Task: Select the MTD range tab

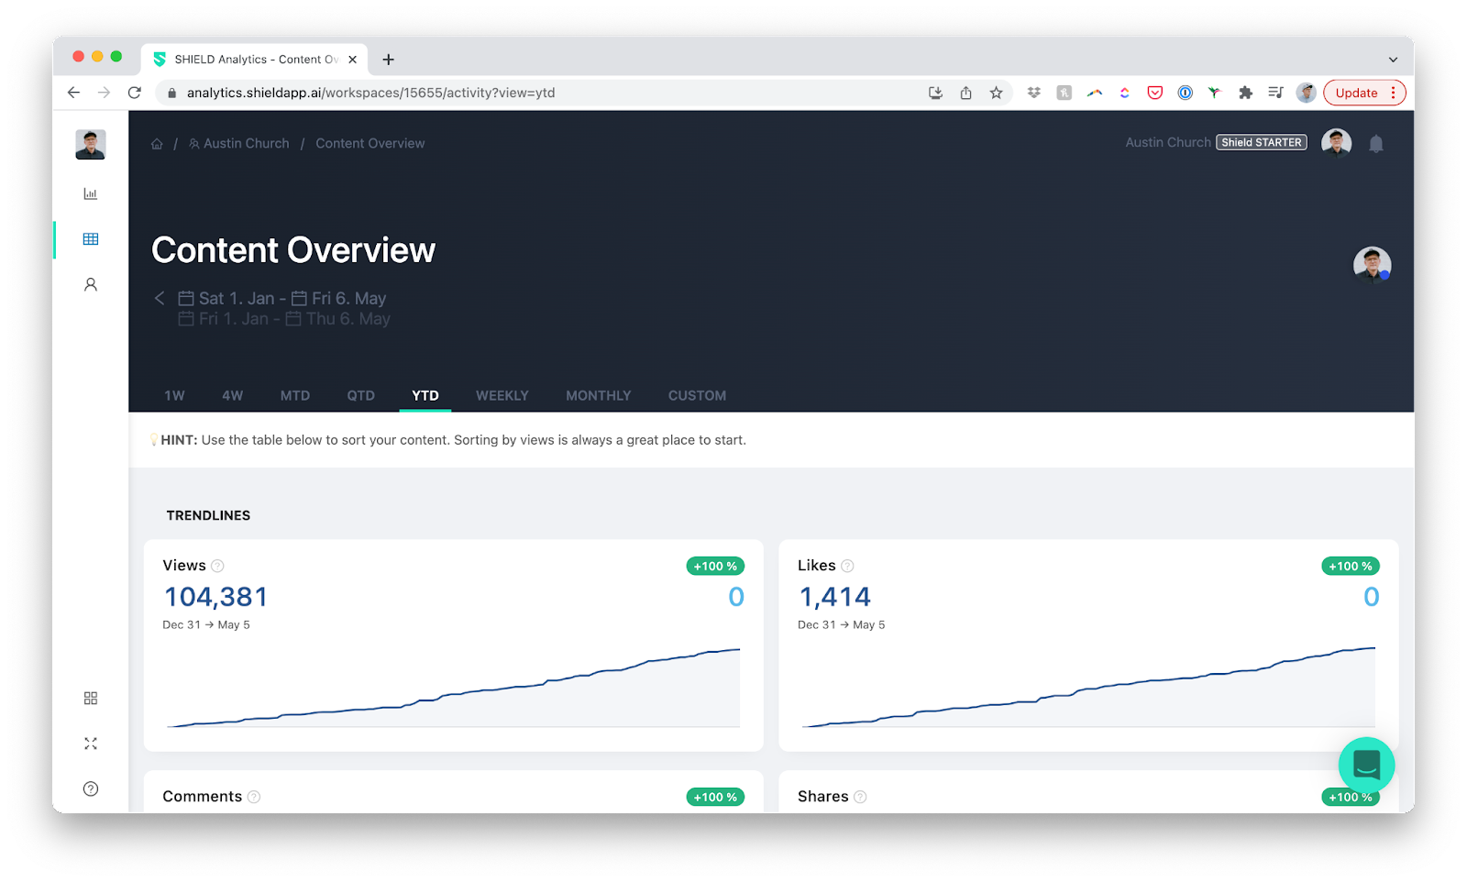Action: click(x=295, y=395)
